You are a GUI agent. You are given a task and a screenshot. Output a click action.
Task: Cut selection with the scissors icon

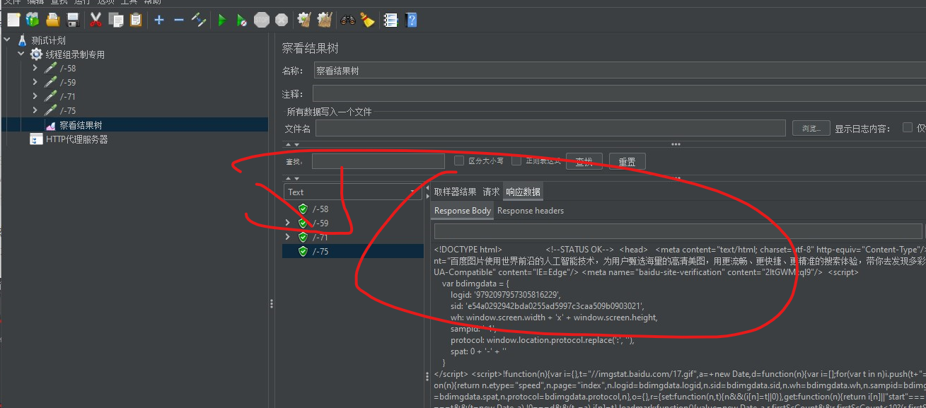coord(96,21)
